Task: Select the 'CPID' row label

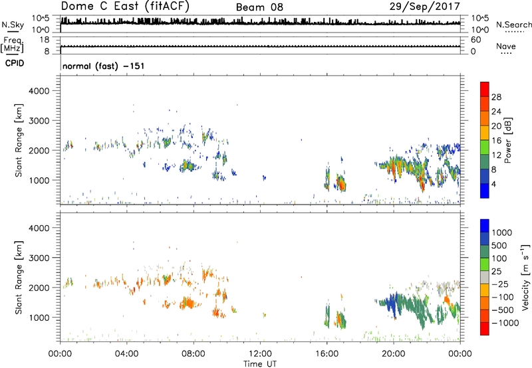Action: click(15, 63)
